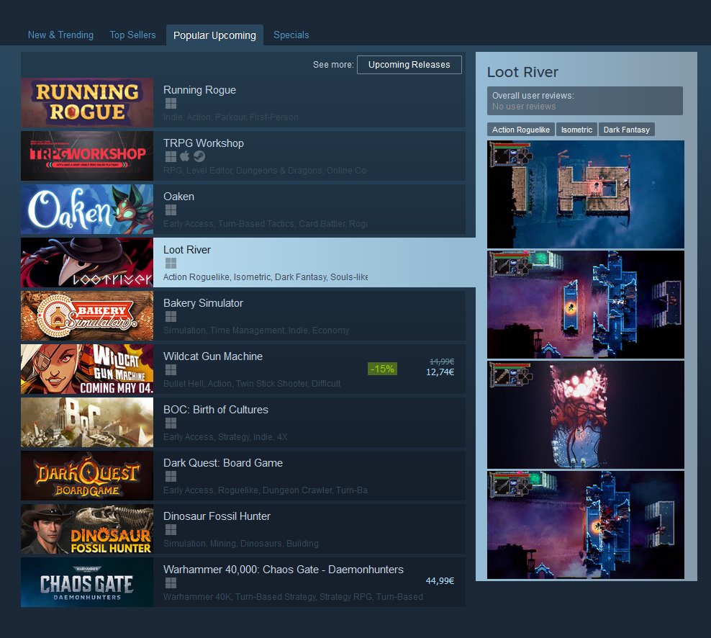Open the Specials tab

pyautogui.click(x=291, y=35)
